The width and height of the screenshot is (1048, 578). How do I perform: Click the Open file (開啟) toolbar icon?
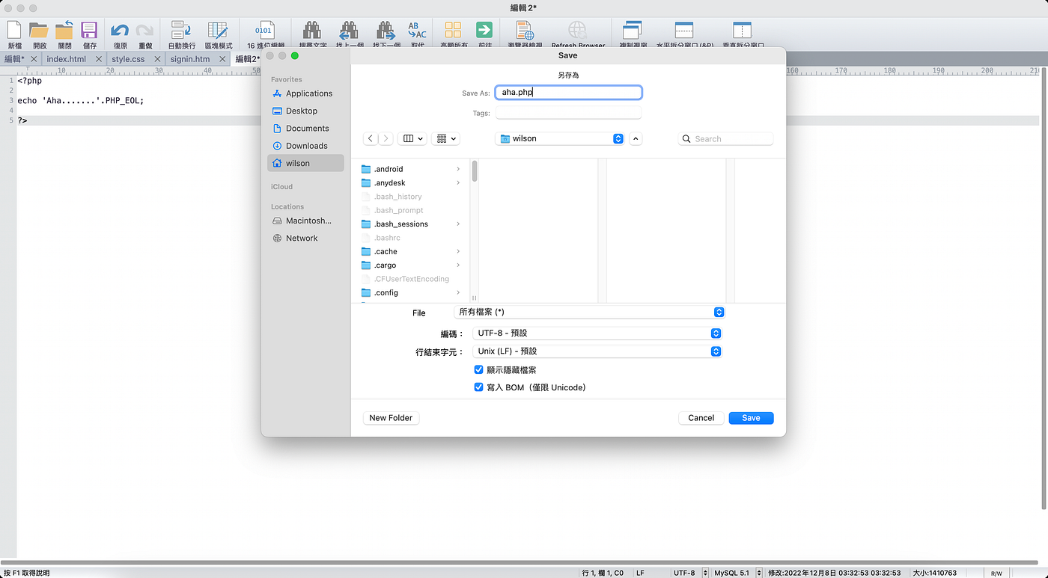pos(39,30)
